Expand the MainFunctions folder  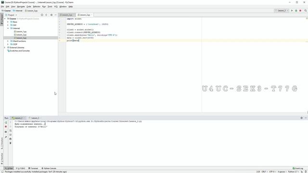[8, 41]
